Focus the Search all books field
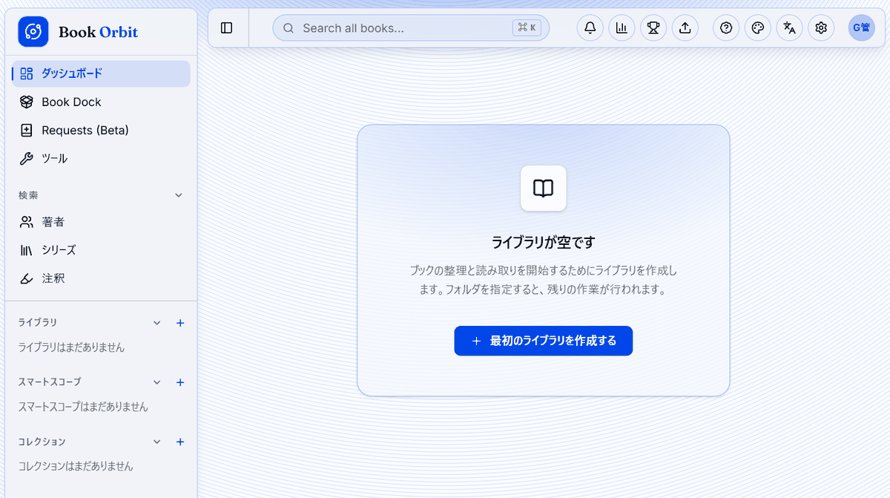890x498 pixels. pos(411,28)
